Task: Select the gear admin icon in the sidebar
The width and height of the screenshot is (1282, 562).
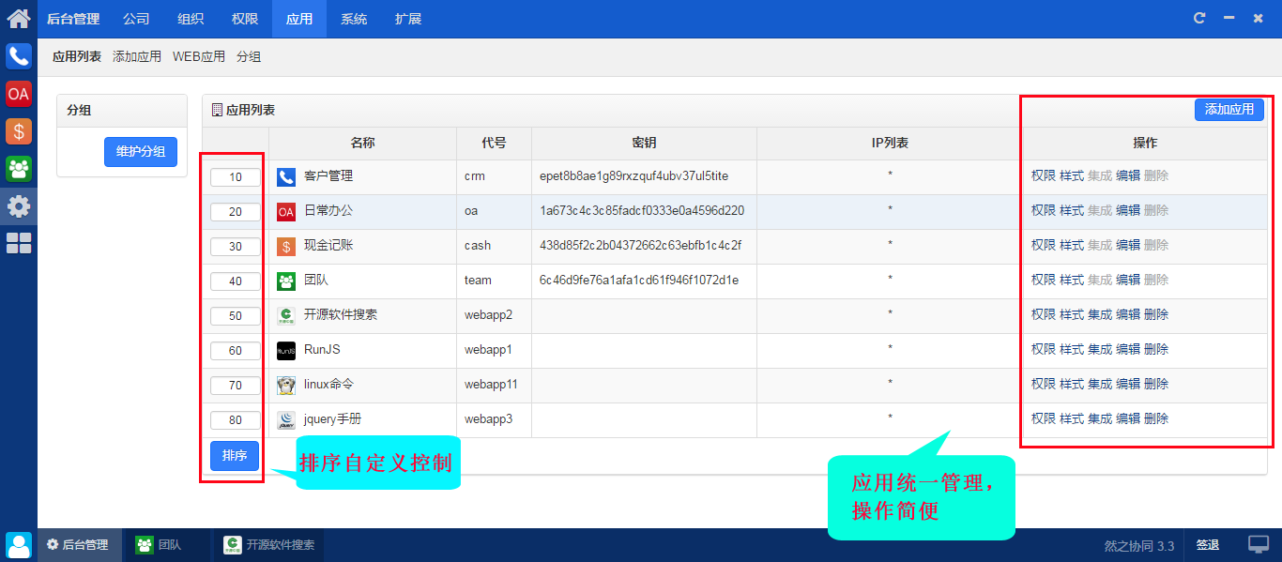Action: 18,206
